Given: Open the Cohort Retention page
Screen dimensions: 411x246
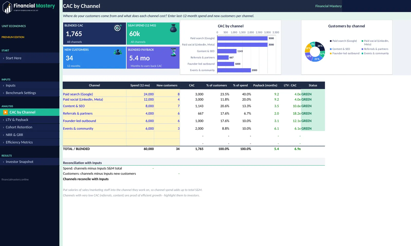Looking at the screenshot, I should click(30, 127).
